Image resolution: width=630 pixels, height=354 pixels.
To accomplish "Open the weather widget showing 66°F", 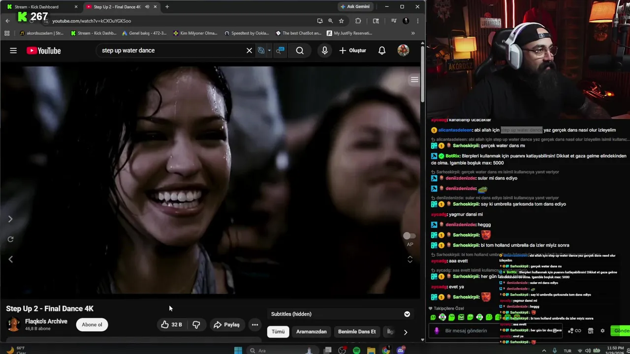I will pyautogui.click(x=16, y=350).
